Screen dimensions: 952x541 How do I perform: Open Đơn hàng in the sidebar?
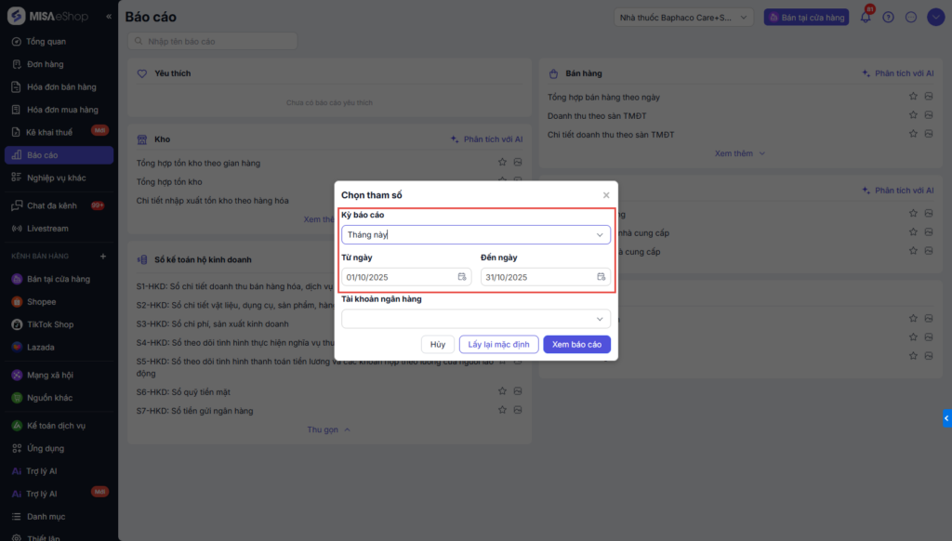coord(45,64)
